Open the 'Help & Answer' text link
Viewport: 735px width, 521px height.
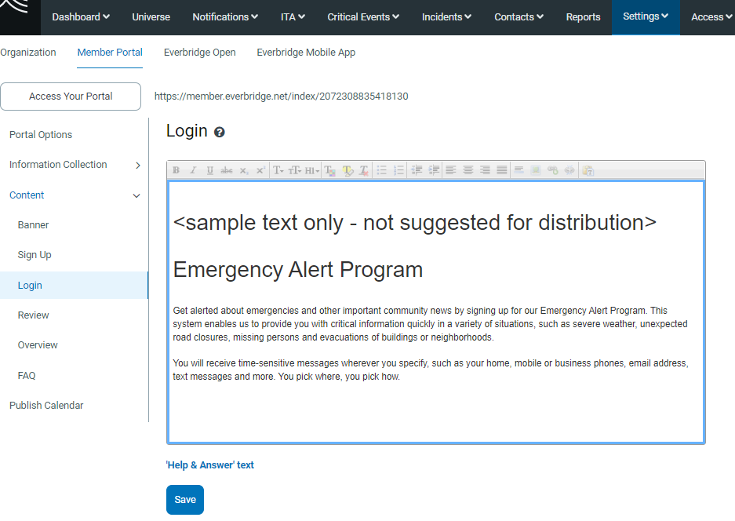tap(210, 465)
